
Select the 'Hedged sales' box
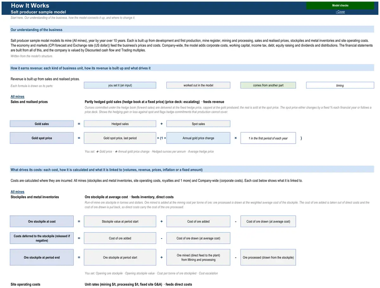point(120,124)
